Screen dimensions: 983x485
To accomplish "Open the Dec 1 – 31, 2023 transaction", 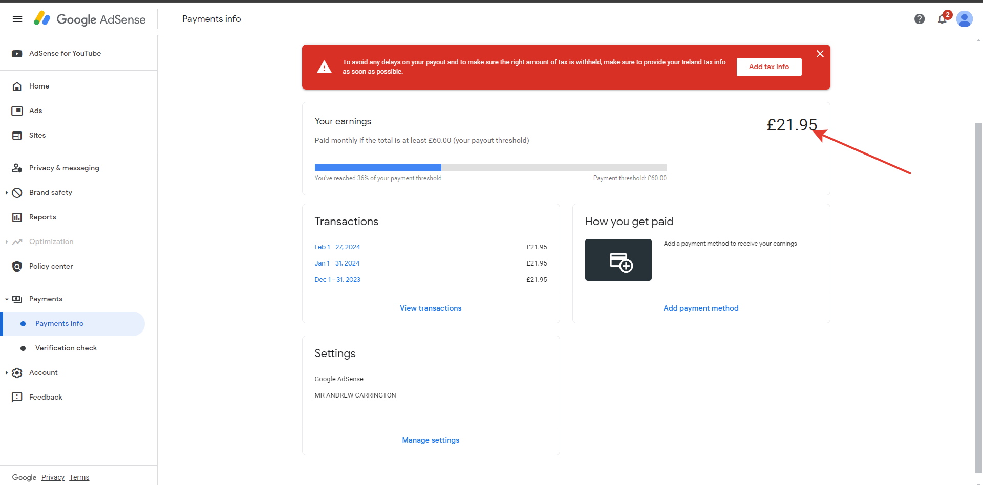I will click(x=337, y=280).
